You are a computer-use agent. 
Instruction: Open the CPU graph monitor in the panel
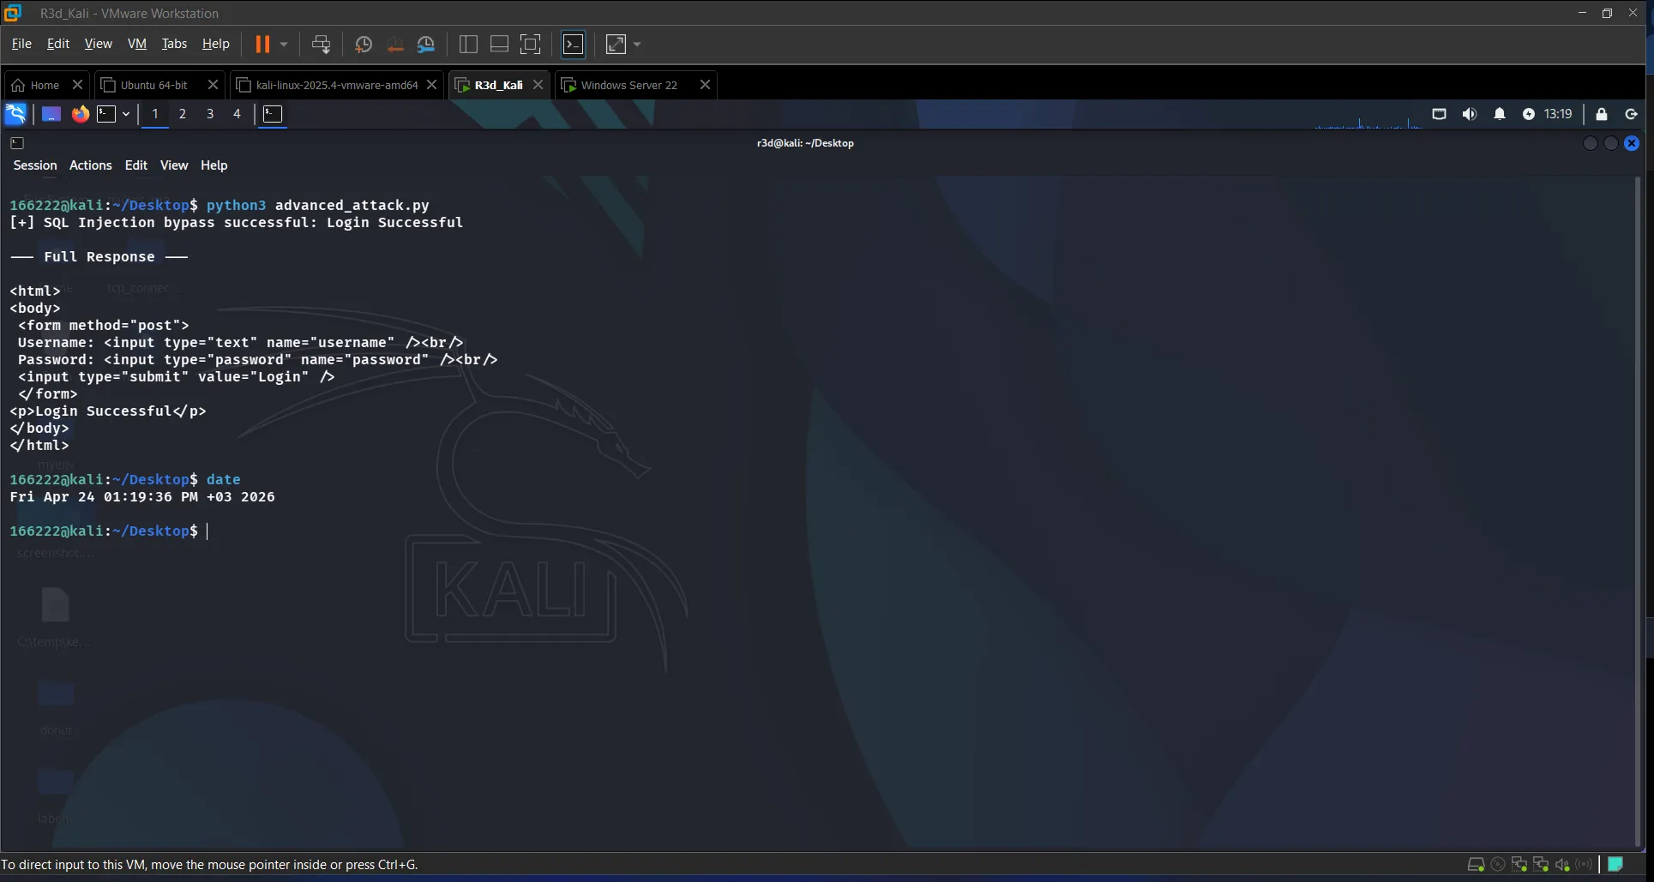pyautogui.click(x=1368, y=116)
